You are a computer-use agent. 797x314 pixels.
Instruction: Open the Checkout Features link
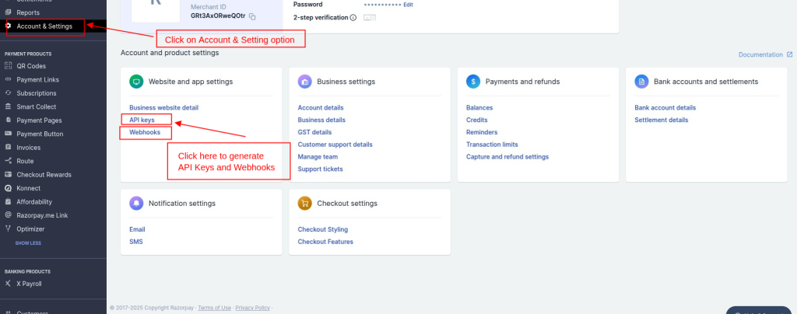click(325, 242)
